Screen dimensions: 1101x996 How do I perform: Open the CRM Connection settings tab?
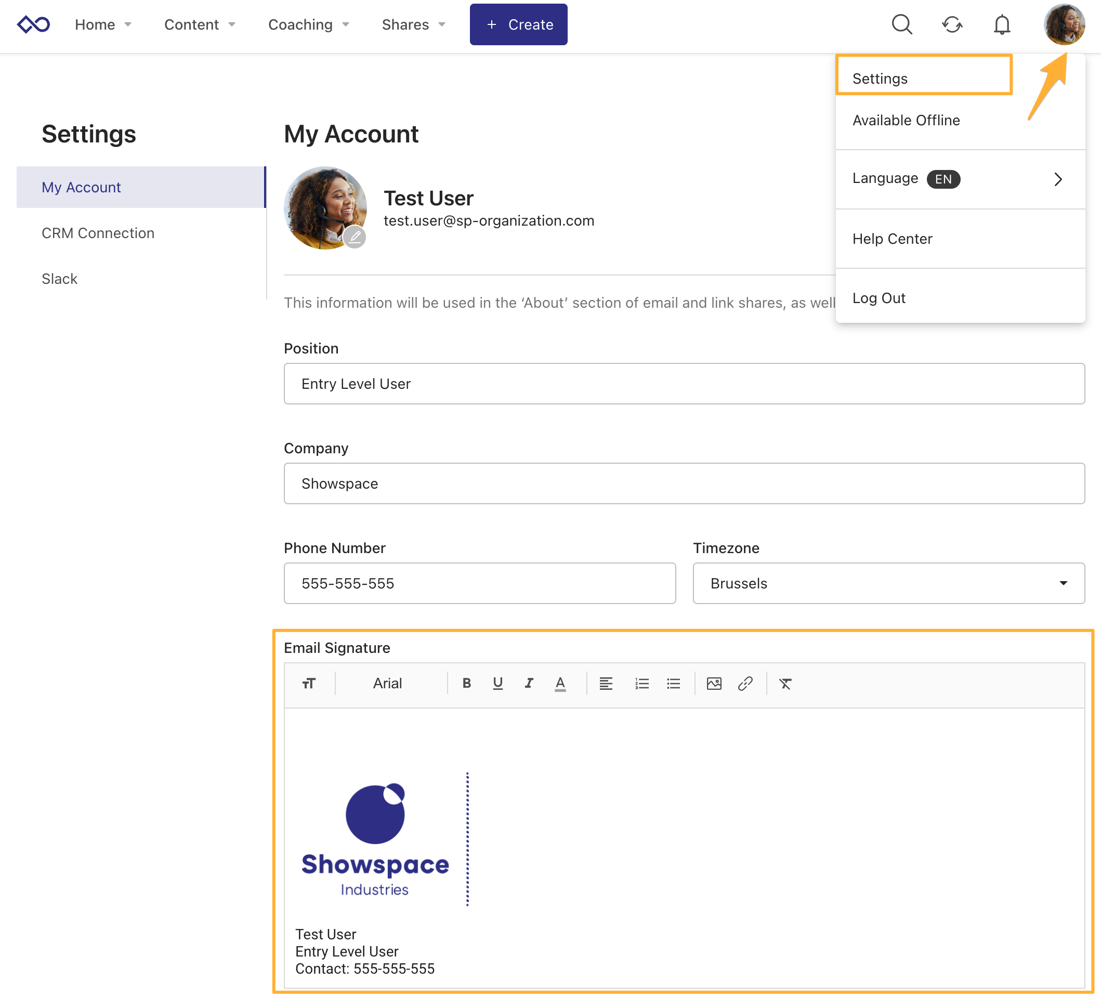(x=98, y=233)
